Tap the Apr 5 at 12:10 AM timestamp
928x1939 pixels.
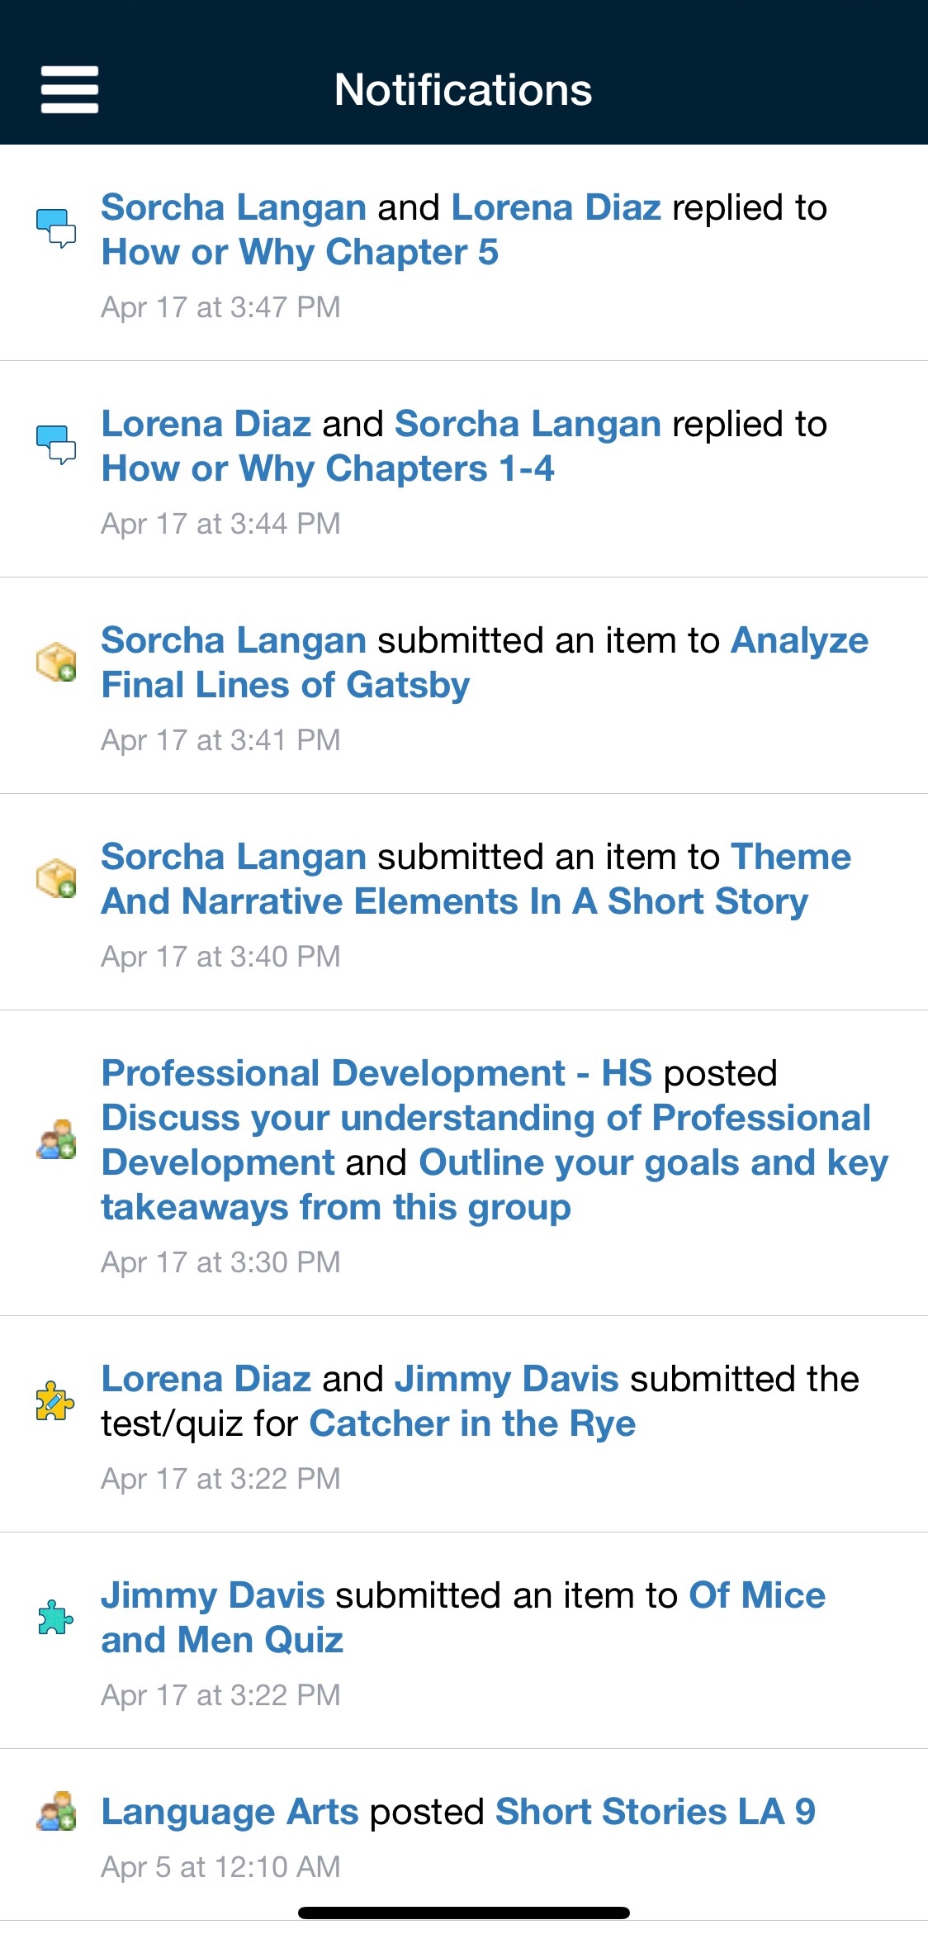pos(220,1867)
